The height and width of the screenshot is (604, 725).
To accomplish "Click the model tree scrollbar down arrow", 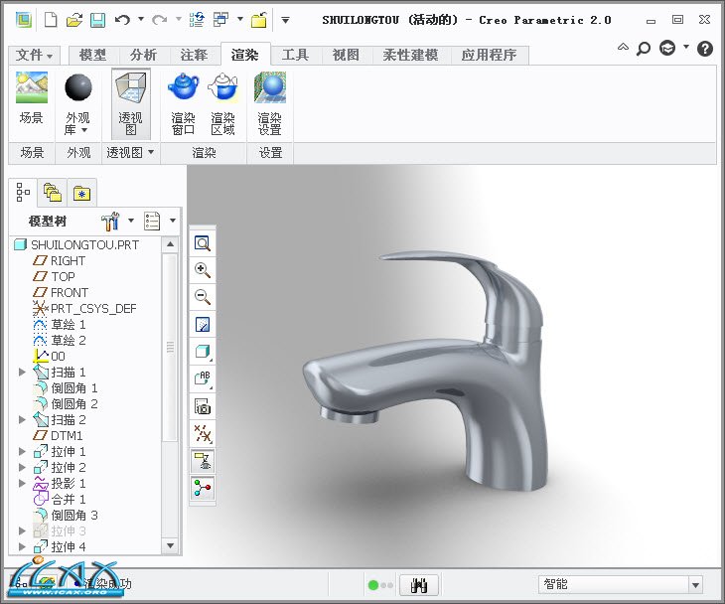I will (x=170, y=545).
